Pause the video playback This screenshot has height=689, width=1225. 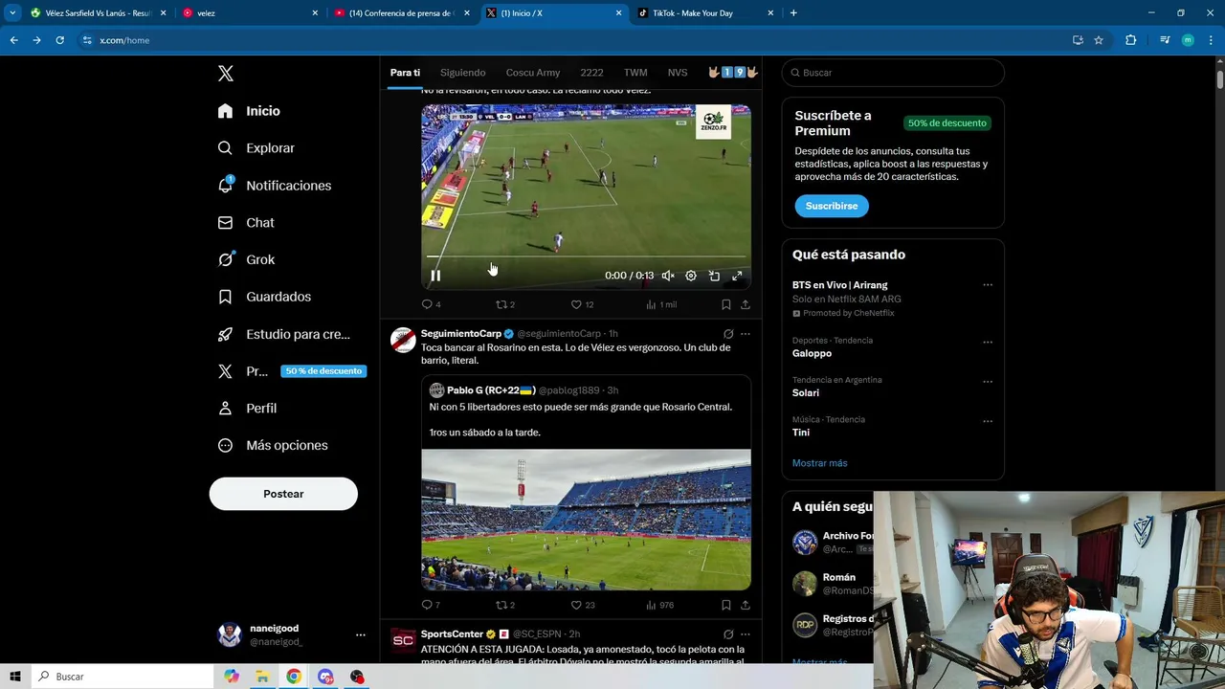435,276
